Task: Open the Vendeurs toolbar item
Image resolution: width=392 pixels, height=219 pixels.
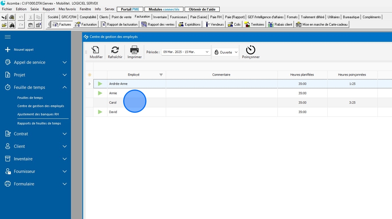Action: pyautogui.click(x=215, y=24)
